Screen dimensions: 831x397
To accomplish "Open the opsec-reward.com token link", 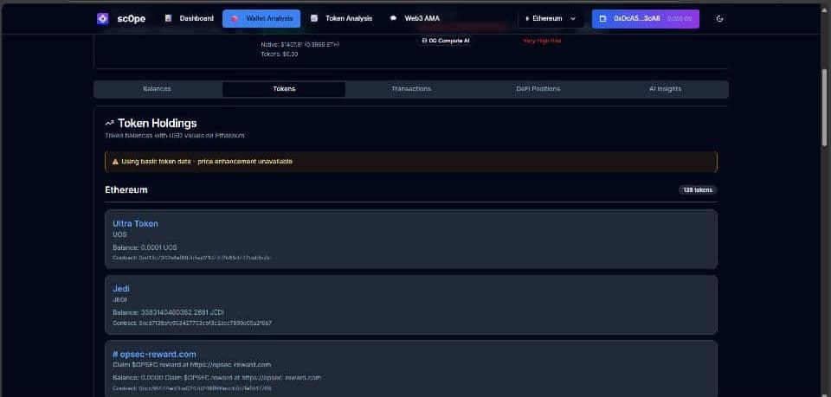I will (154, 354).
